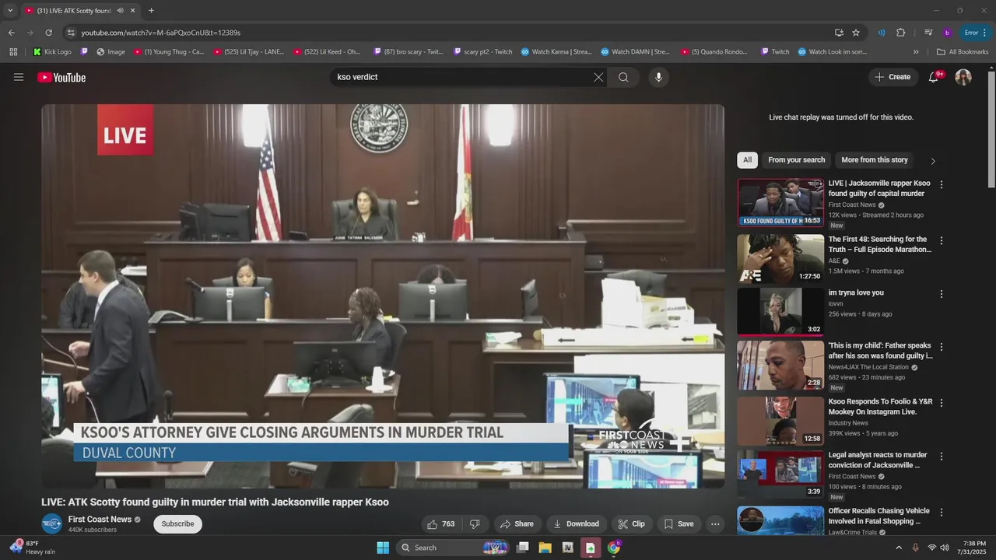
Task: Like the video with thumbs up
Action: pyautogui.click(x=440, y=524)
